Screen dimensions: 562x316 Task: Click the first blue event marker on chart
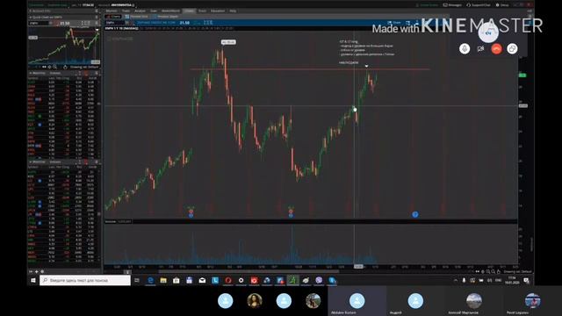(191, 214)
